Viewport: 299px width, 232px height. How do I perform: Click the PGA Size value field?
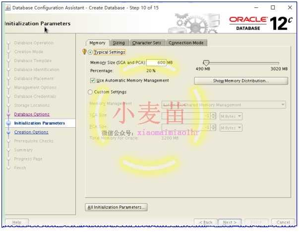(186, 127)
